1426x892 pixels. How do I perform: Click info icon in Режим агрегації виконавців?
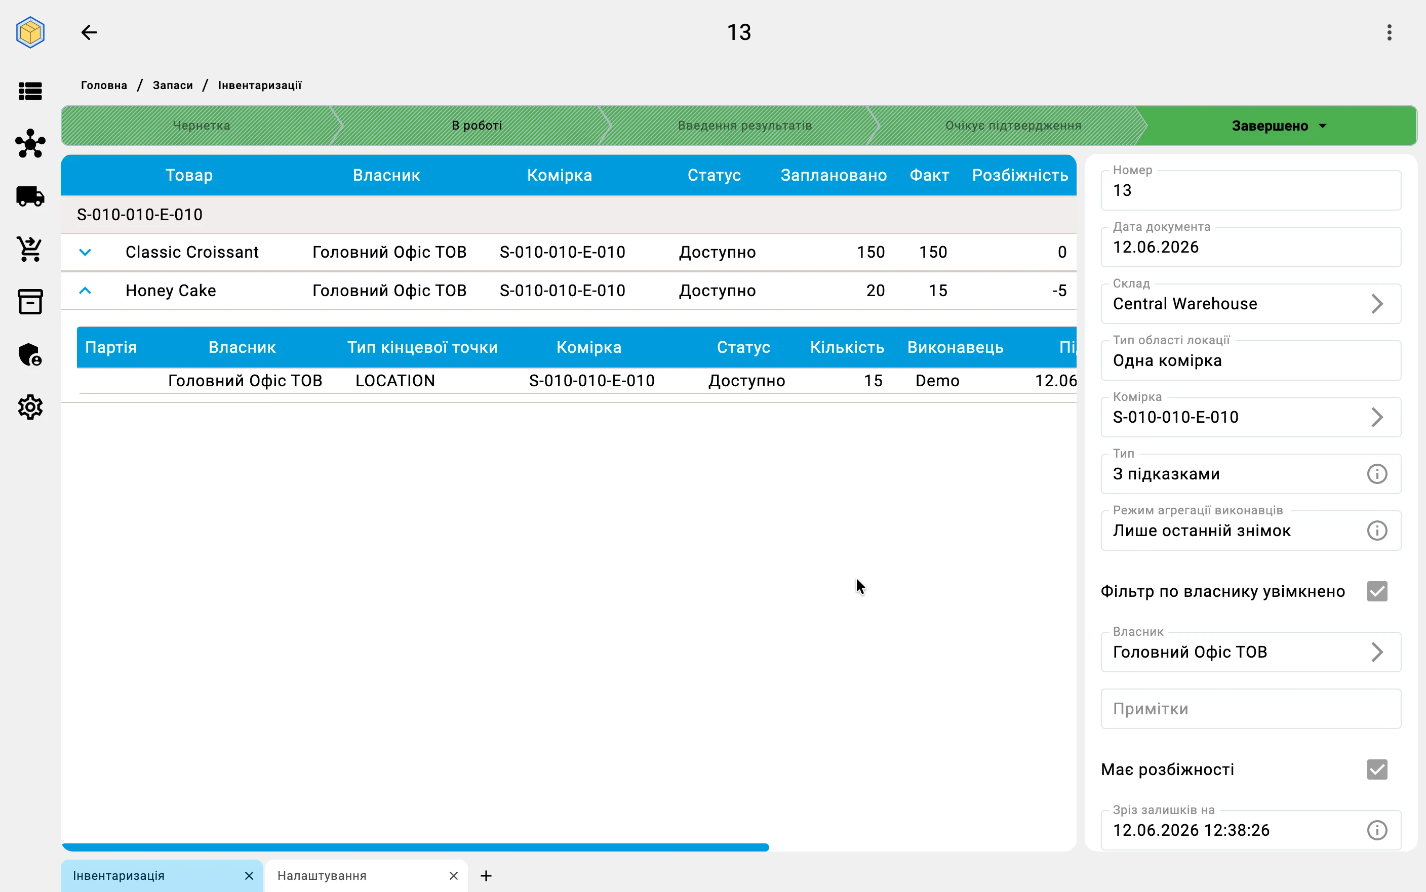pyautogui.click(x=1376, y=531)
